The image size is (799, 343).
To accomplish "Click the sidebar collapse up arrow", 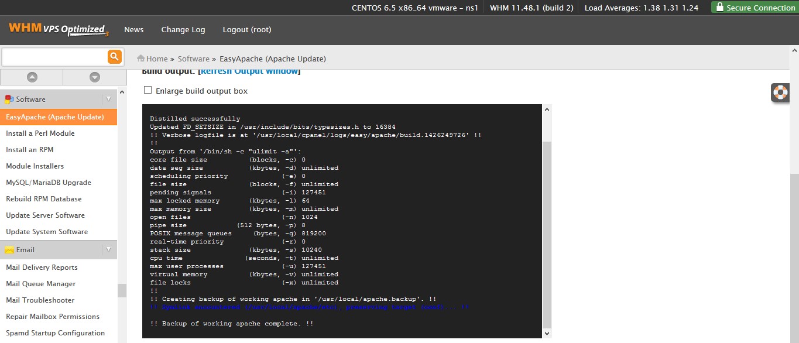I will point(32,77).
